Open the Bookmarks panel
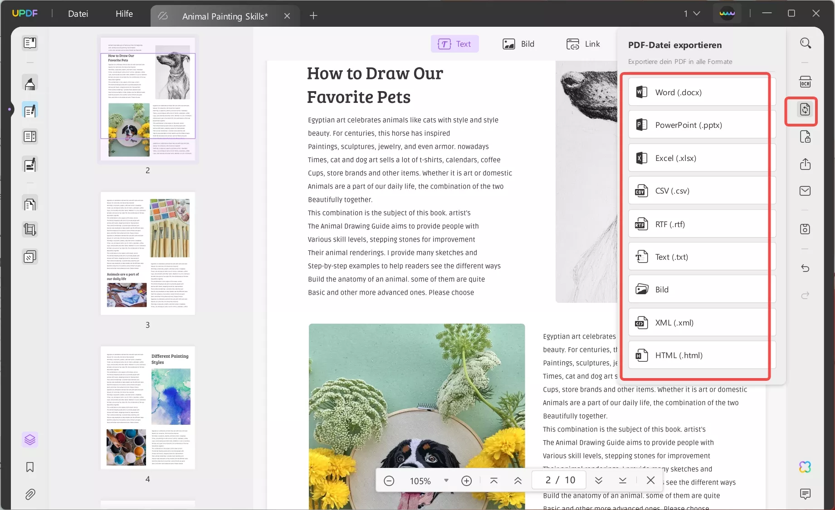The height and width of the screenshot is (510, 835). click(x=30, y=467)
